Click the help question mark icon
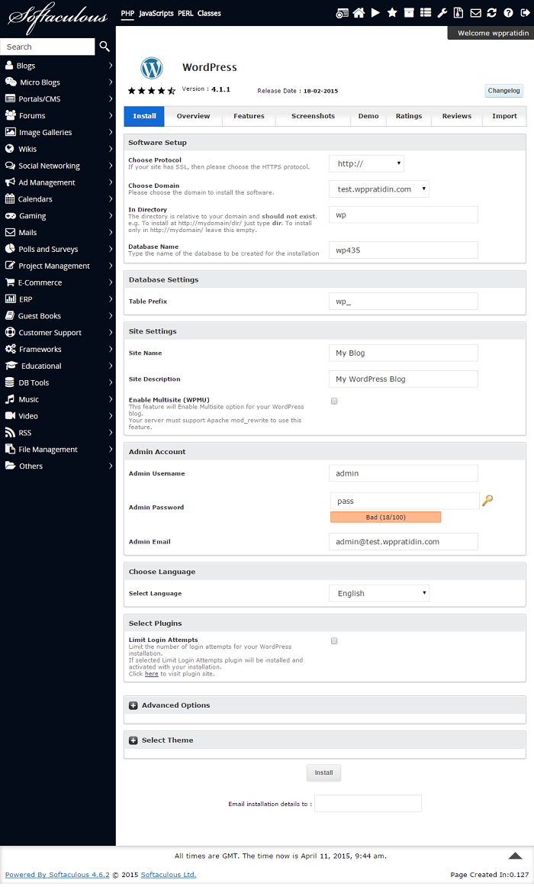 [508, 13]
